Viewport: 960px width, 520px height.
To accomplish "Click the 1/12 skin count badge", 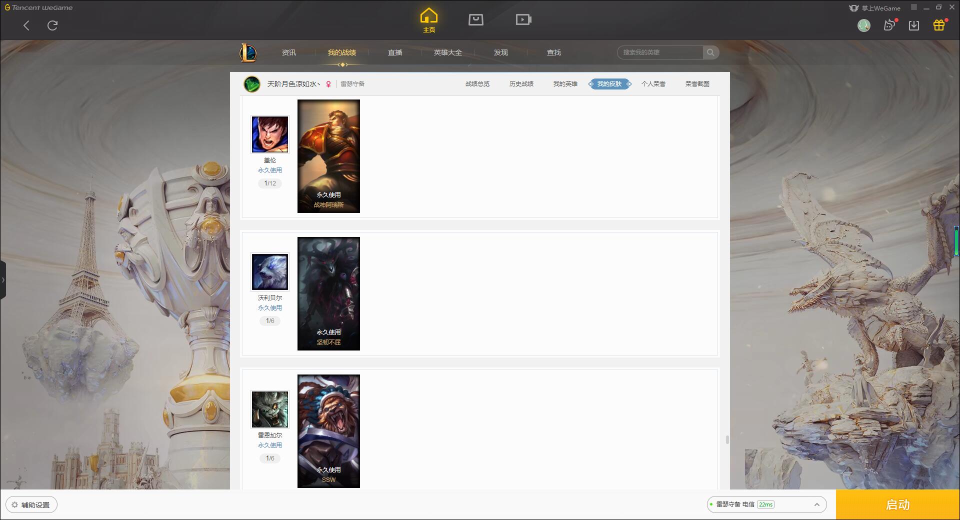I will tap(270, 183).
